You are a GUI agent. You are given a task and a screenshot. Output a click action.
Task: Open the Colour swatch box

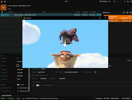[18, 66]
